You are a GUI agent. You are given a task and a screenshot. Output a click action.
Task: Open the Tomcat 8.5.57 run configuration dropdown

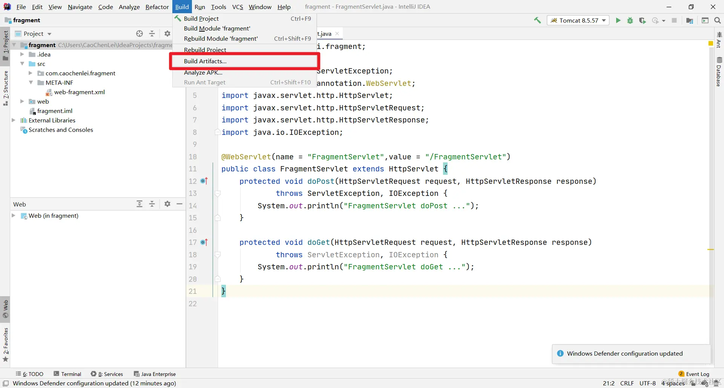click(578, 20)
